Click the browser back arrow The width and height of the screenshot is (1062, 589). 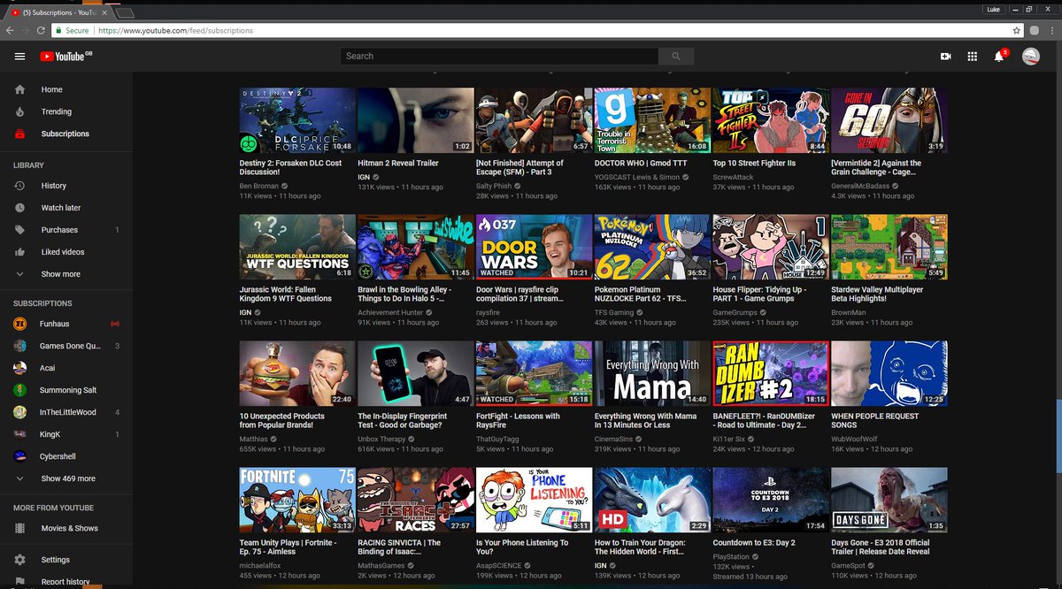tap(10, 30)
